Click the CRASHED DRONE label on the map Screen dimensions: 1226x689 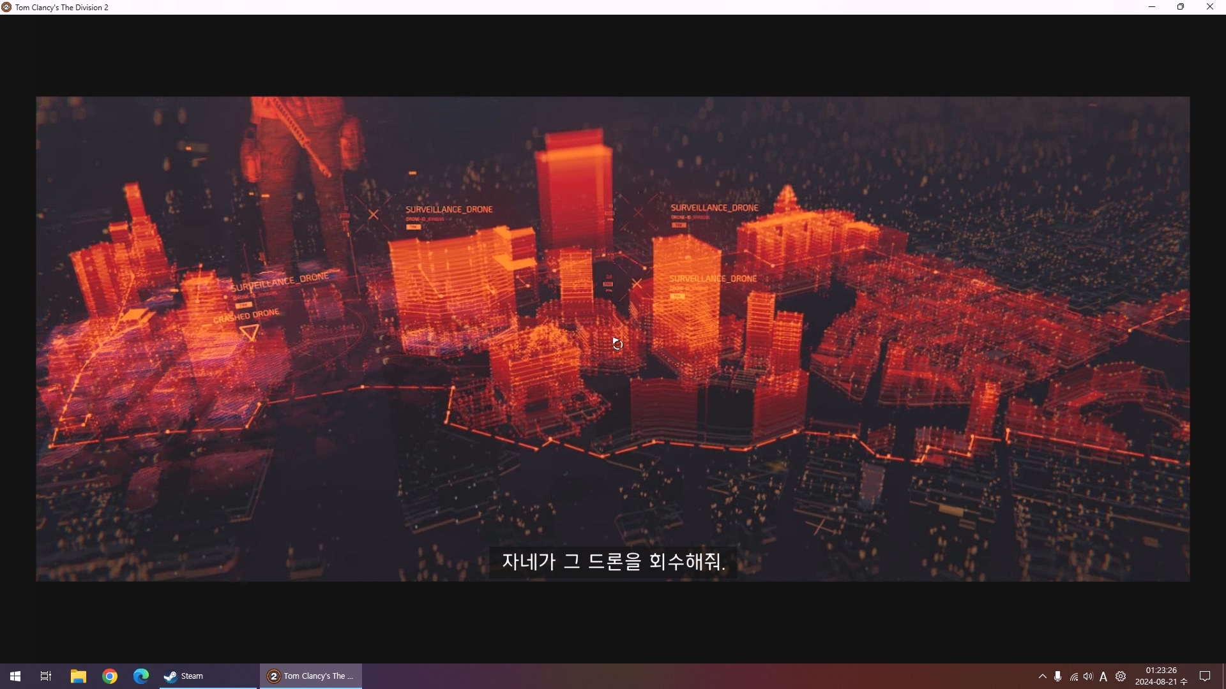[x=246, y=315]
